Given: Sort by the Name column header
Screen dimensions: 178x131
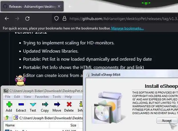Looking at the screenshot, I should pyautogui.click(x=27, y=125).
